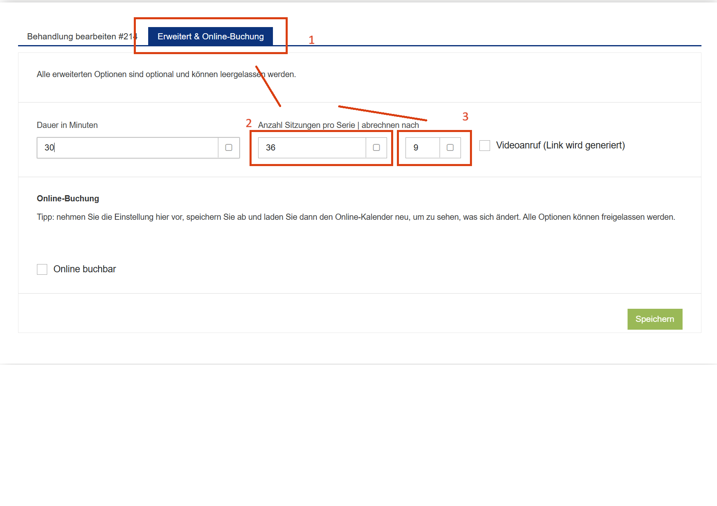
Task: Tick the Online buchbar checkbox
Action: point(42,269)
